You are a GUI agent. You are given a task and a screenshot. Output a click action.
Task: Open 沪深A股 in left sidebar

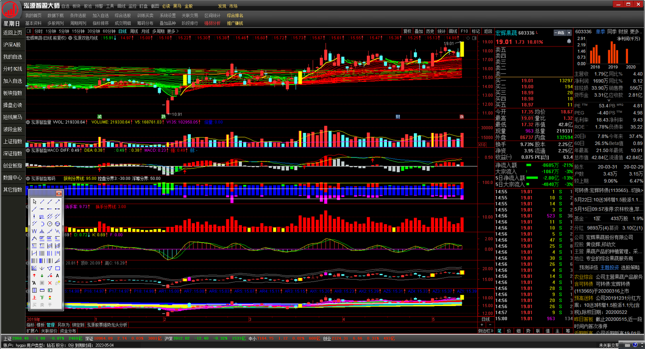click(x=13, y=45)
